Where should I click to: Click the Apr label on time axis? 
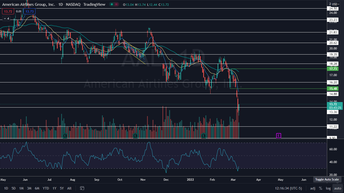tap(258, 180)
